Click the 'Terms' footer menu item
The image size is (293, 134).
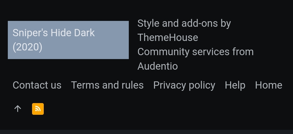tap(85, 85)
